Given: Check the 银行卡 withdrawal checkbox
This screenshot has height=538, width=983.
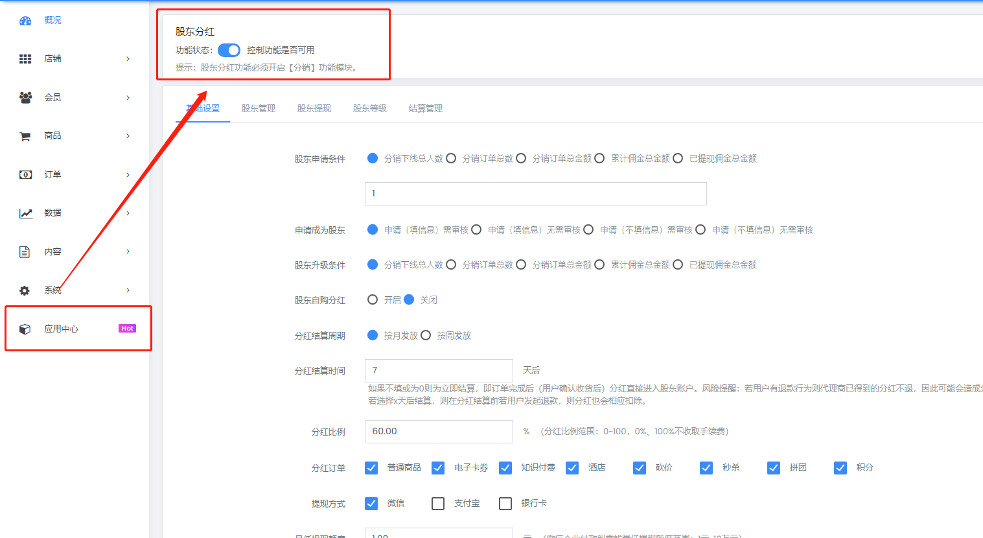Looking at the screenshot, I should [x=505, y=504].
